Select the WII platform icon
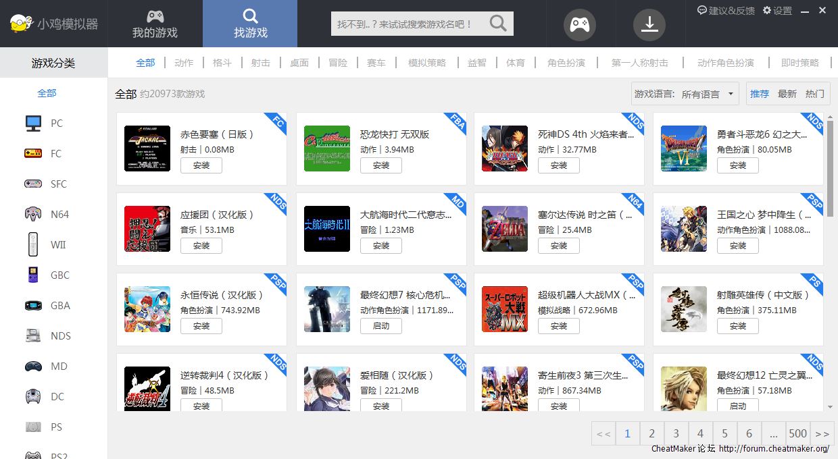The height and width of the screenshot is (459, 838). pyautogui.click(x=32, y=244)
